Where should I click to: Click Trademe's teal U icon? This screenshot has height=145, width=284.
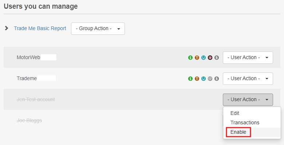[x=204, y=79]
